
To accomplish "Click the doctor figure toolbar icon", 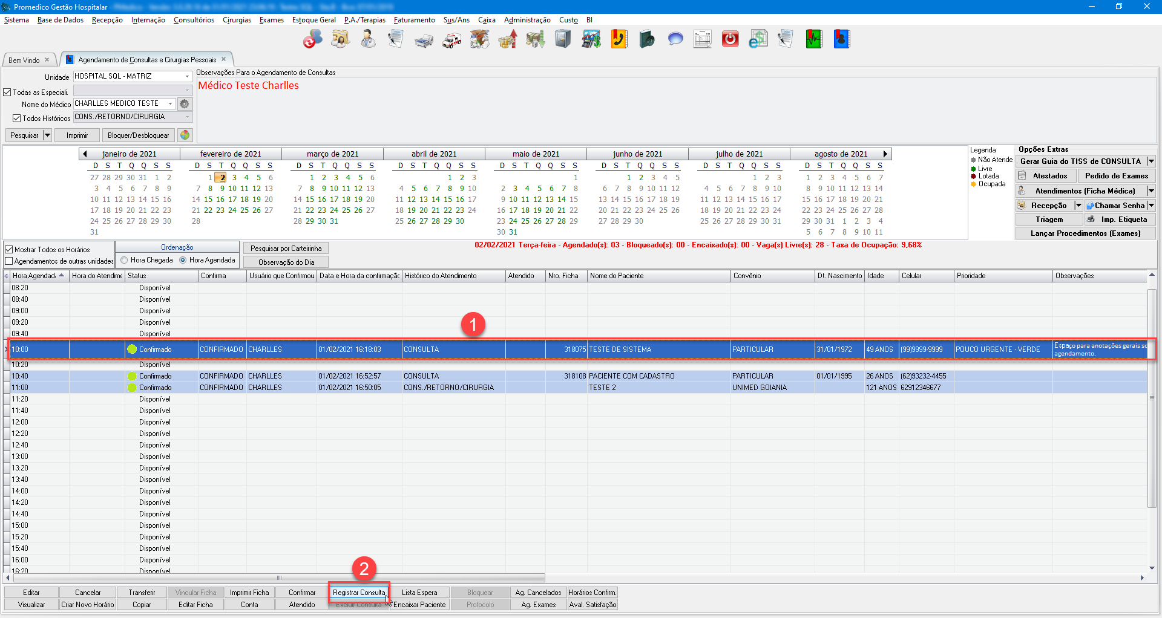I will point(368,39).
